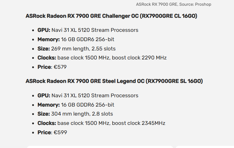Click the partial white panel at bottom right
The height and width of the screenshot is (148, 234).
(x=205, y=147)
